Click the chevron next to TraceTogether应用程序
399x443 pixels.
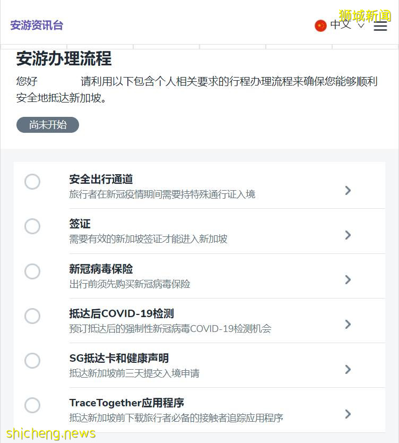click(x=348, y=414)
